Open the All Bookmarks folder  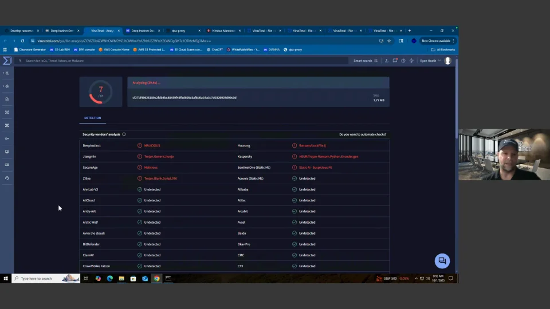coord(443,50)
